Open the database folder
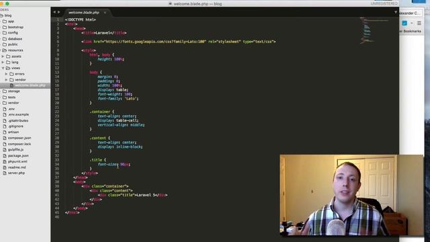The height and width of the screenshot is (242, 430). click(x=15, y=39)
